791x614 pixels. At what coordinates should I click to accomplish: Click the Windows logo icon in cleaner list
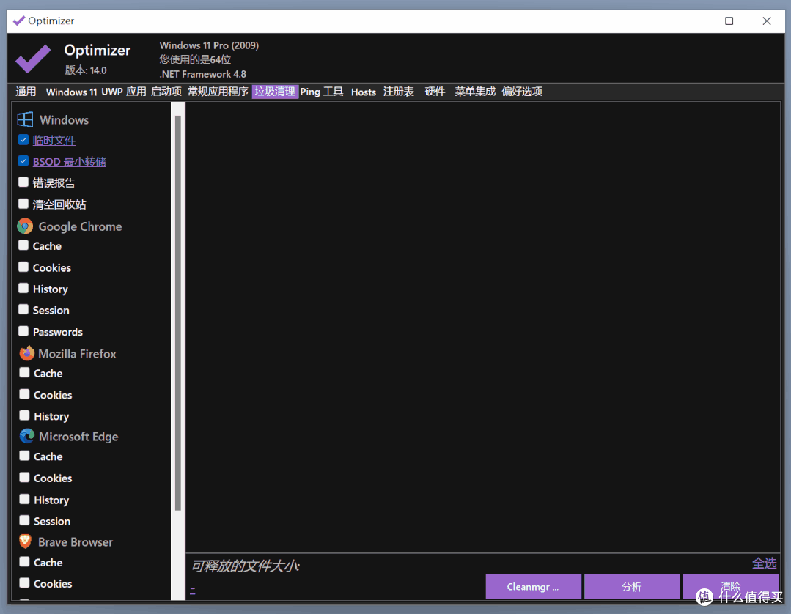coord(25,119)
